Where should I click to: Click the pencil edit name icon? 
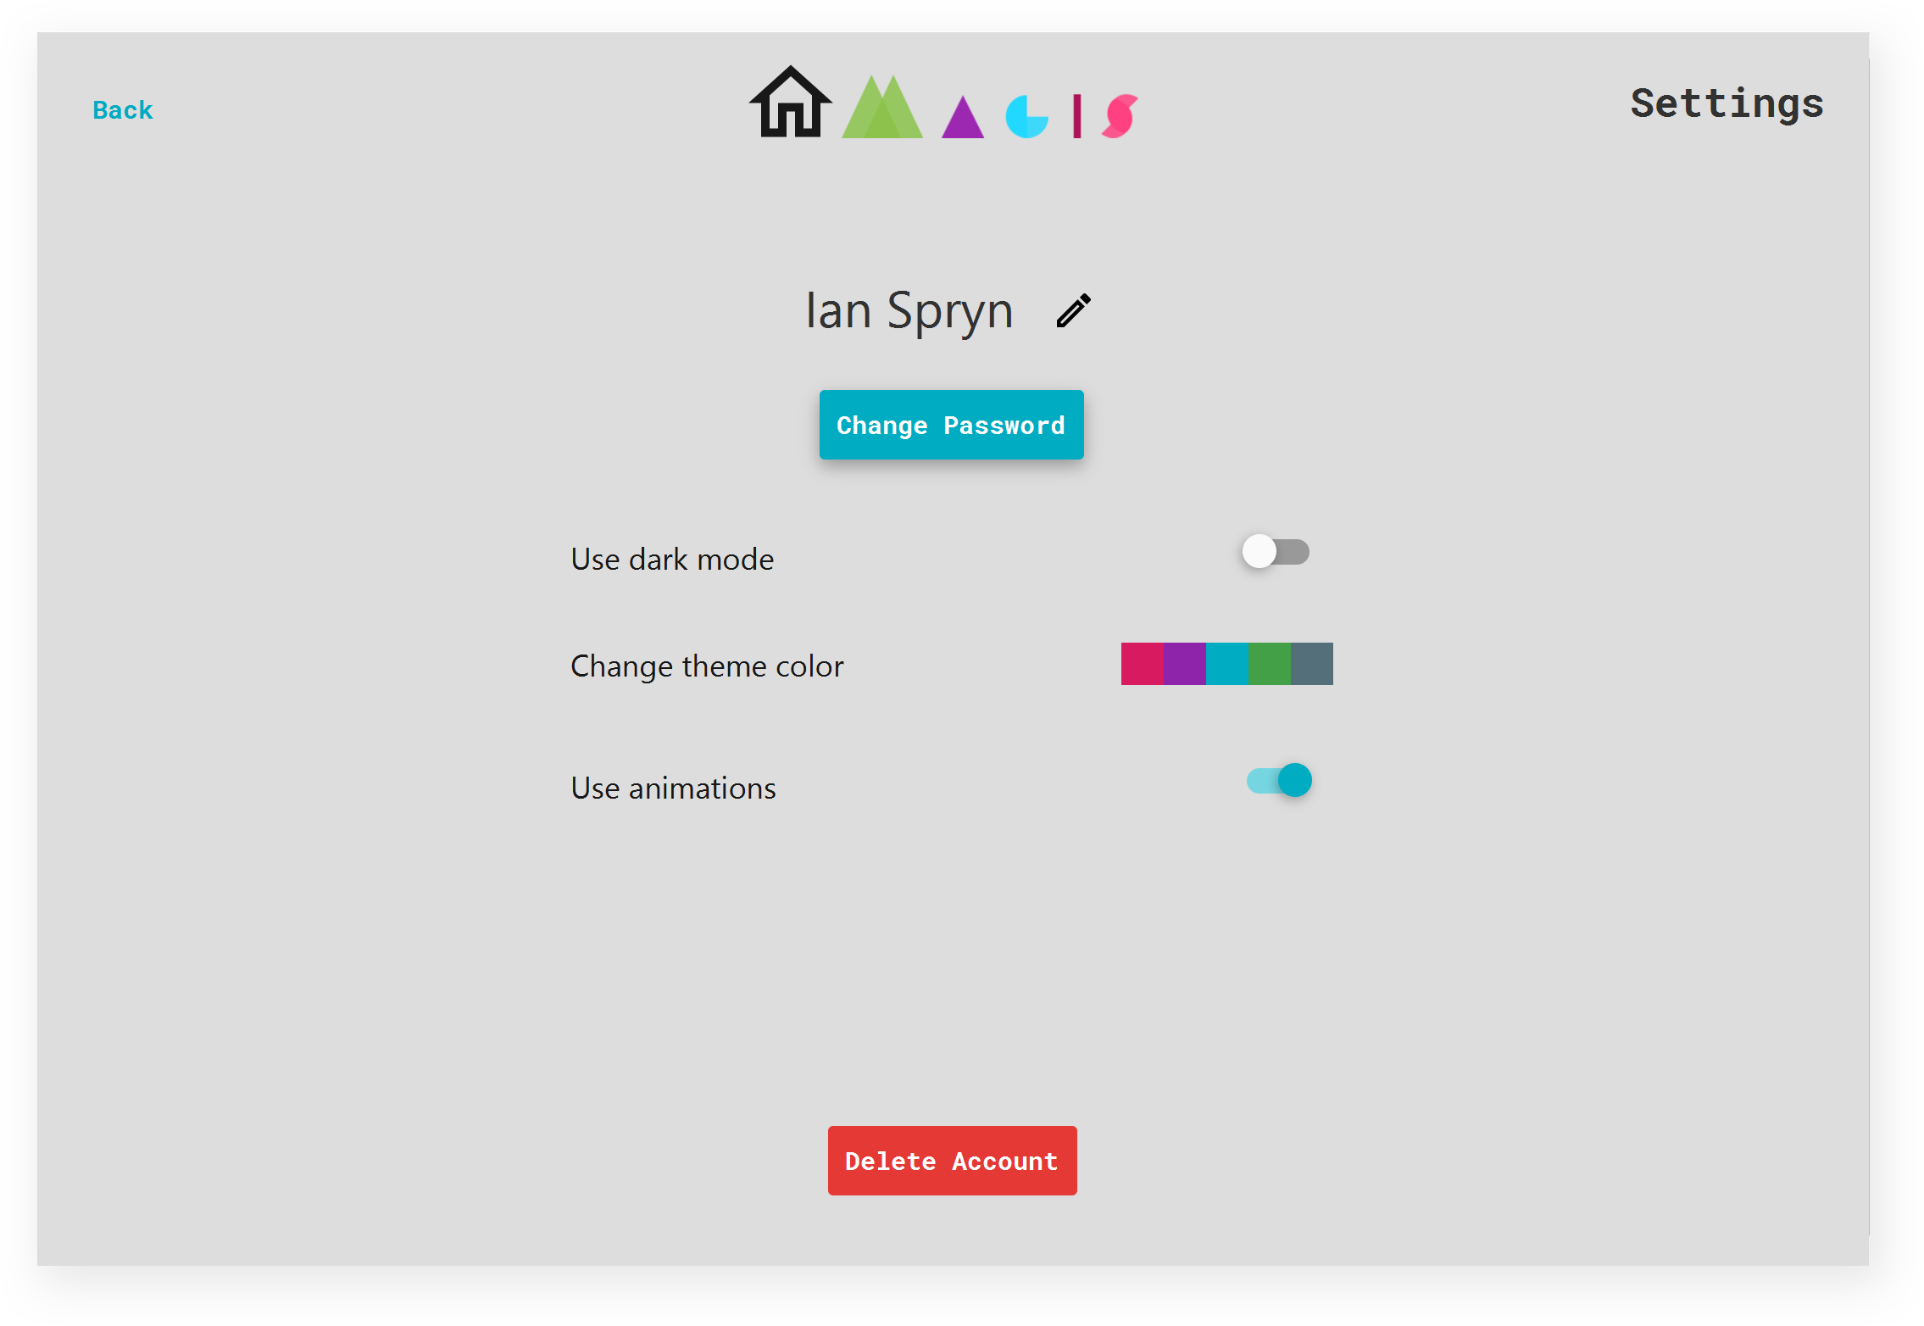1073,310
